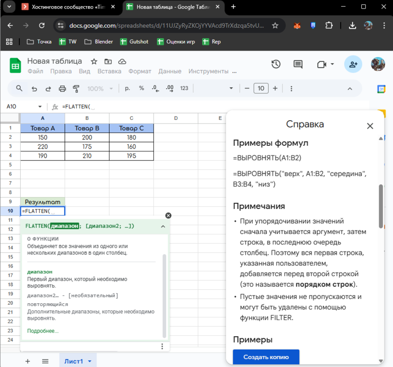This screenshot has width=393, height=367.
Task: Open the Формат menu
Action: pyautogui.click(x=139, y=71)
